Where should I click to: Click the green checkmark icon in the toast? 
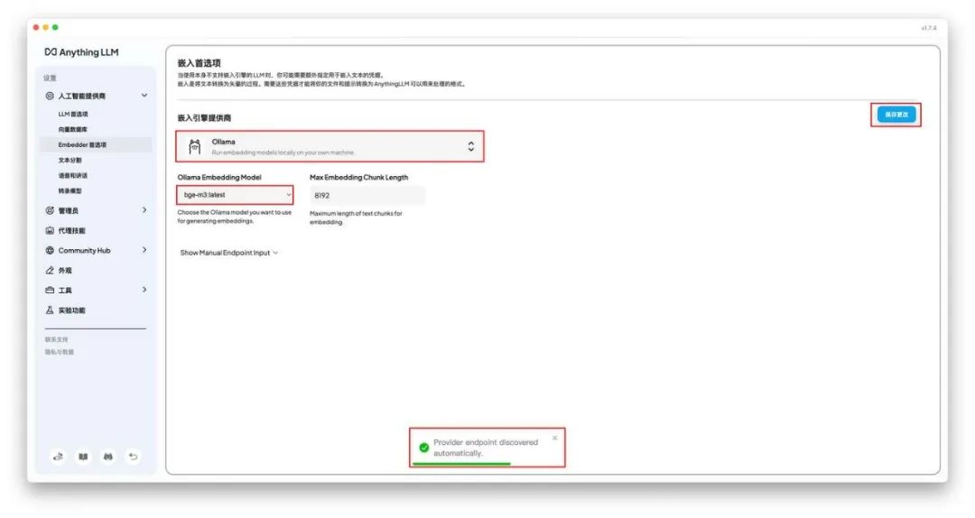(424, 448)
